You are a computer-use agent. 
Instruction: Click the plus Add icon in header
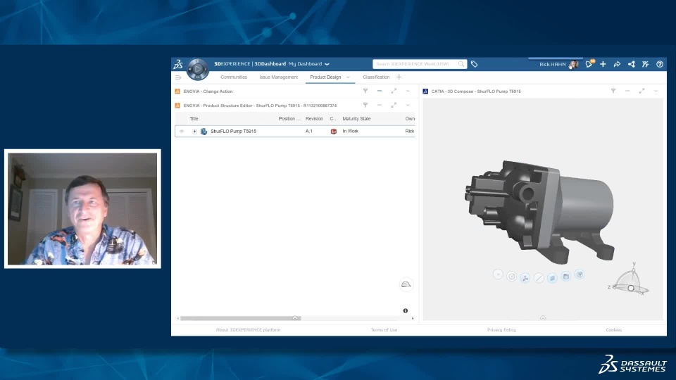click(603, 64)
